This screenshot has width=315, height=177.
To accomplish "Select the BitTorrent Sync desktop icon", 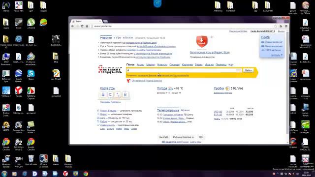I will coord(6,76).
